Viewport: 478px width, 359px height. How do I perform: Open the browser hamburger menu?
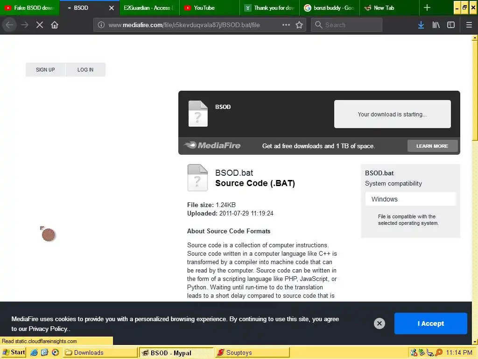pyautogui.click(x=469, y=25)
